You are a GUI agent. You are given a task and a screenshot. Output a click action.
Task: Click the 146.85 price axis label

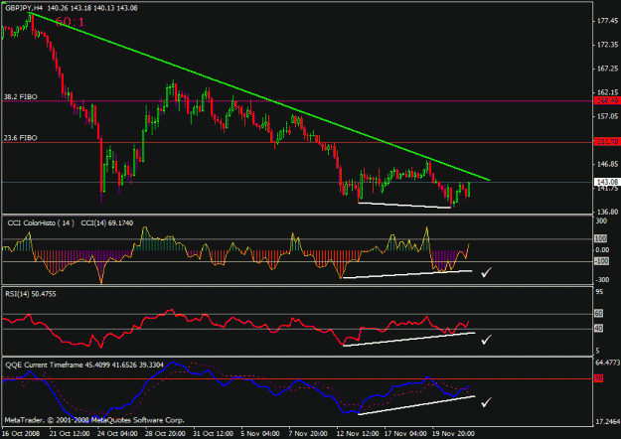point(607,164)
